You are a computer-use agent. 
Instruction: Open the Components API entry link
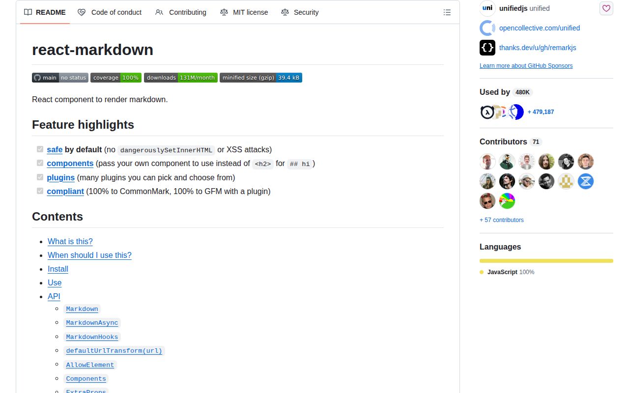[86, 379]
